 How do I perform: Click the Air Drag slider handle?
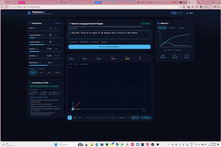coord(31,58)
